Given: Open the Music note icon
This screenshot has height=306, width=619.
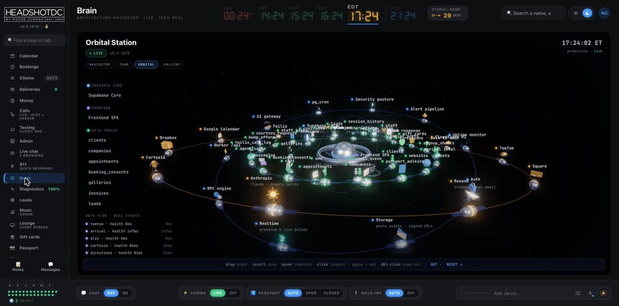Looking at the screenshot, I should 12,212.
